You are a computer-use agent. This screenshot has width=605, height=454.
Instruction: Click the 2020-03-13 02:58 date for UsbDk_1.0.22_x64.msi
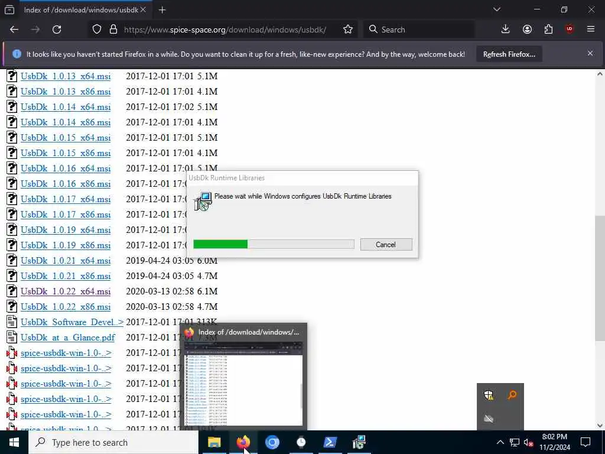pyautogui.click(x=160, y=291)
